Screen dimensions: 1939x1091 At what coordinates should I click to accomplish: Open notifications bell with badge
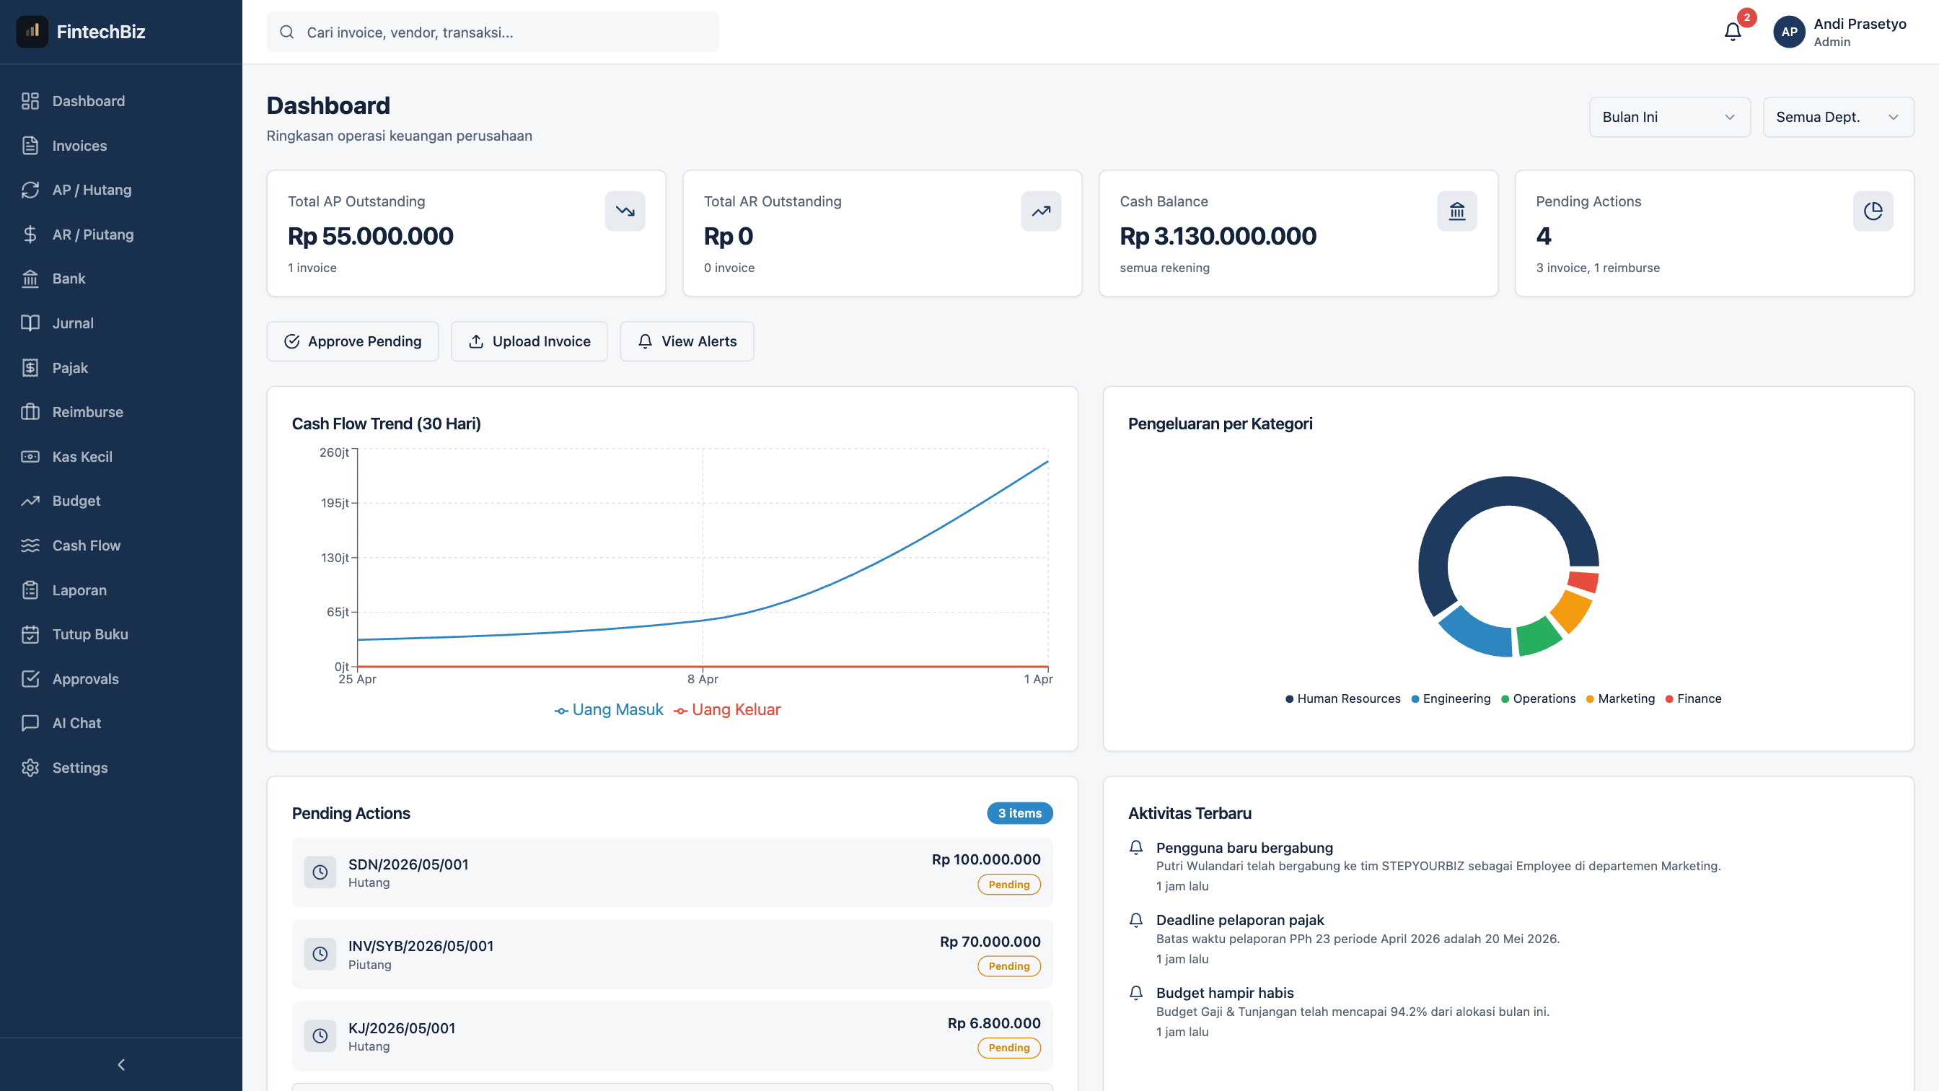(x=1733, y=32)
